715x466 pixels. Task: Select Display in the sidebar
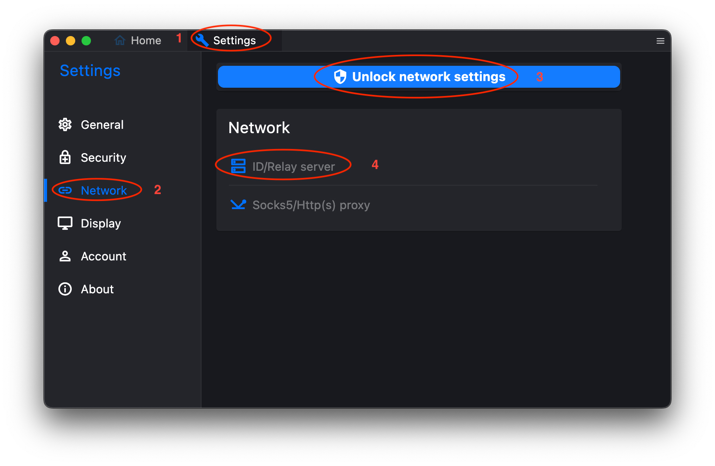pyautogui.click(x=101, y=223)
